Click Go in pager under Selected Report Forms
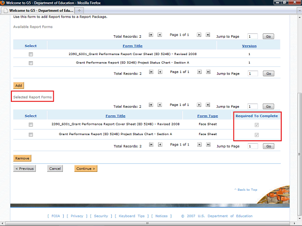302x226 pixels. pos(268,106)
